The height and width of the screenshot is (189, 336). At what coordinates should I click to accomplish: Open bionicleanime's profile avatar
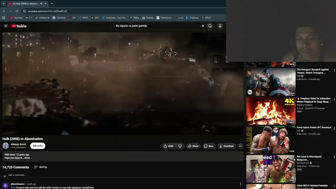5,186
